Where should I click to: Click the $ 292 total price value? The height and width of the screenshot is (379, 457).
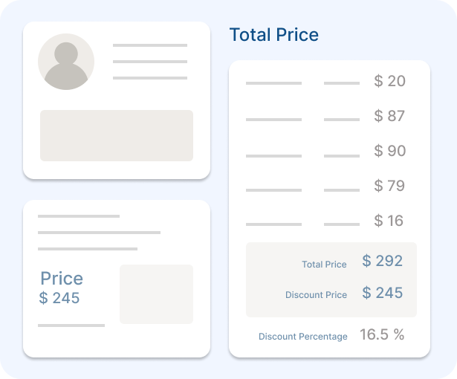(x=383, y=261)
